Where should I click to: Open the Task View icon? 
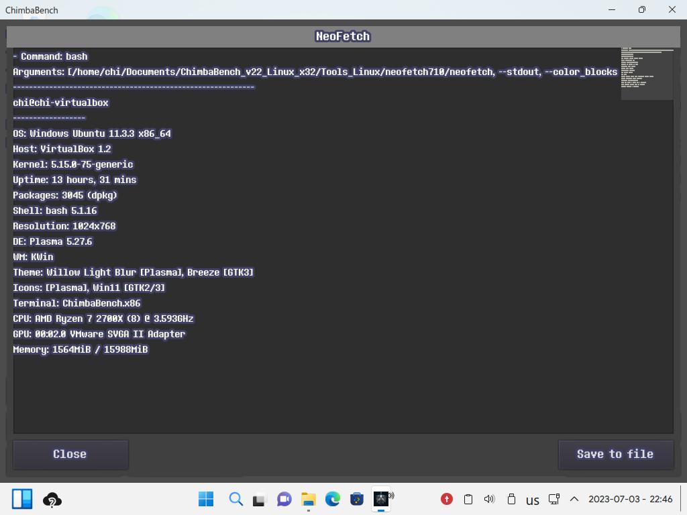(x=260, y=499)
